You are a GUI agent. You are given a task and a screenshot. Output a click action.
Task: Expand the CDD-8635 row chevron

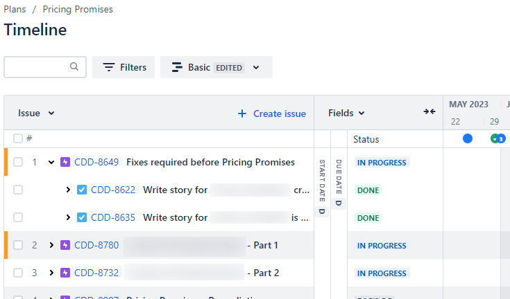tap(68, 217)
